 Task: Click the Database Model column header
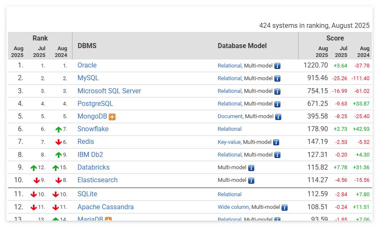(x=242, y=46)
